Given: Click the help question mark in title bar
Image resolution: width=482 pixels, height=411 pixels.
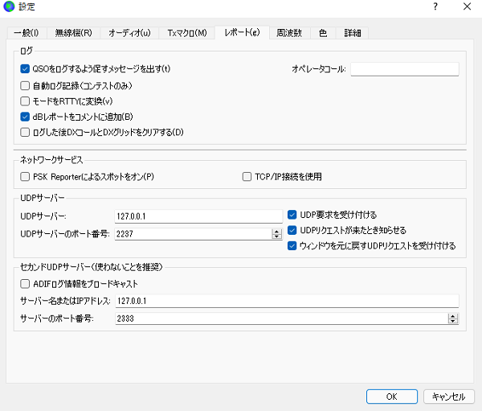Looking at the screenshot, I should [x=435, y=7].
